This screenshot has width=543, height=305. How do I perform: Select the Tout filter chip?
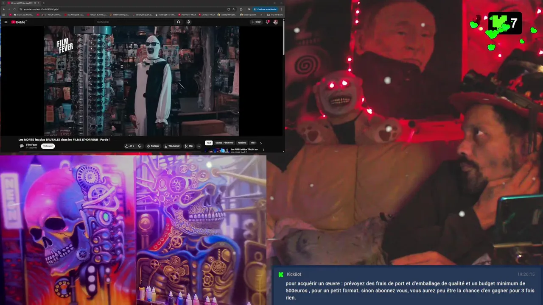[208, 143]
